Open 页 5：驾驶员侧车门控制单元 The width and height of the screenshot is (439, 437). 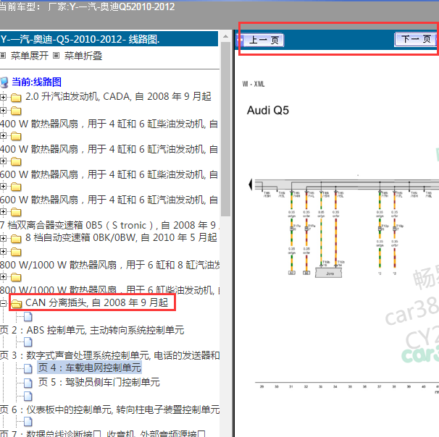tap(99, 382)
